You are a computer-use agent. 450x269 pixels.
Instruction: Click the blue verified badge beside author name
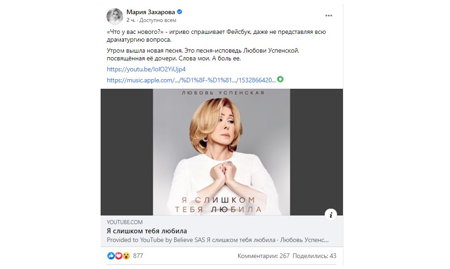pyautogui.click(x=180, y=12)
